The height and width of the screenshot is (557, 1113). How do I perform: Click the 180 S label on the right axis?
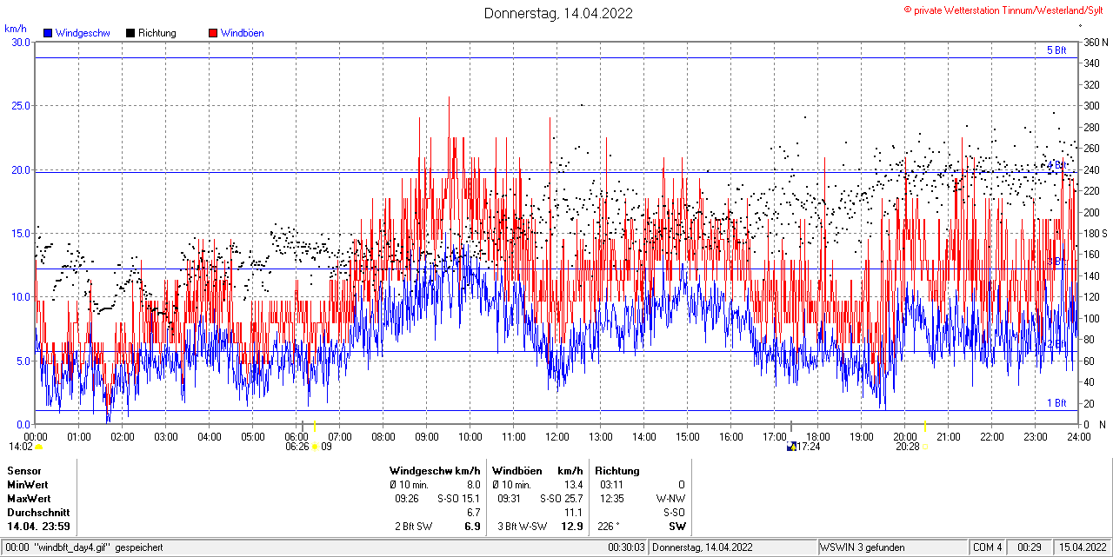click(1095, 233)
